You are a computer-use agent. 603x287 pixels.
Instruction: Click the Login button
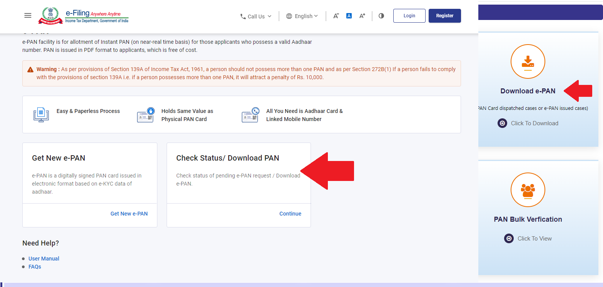click(409, 15)
